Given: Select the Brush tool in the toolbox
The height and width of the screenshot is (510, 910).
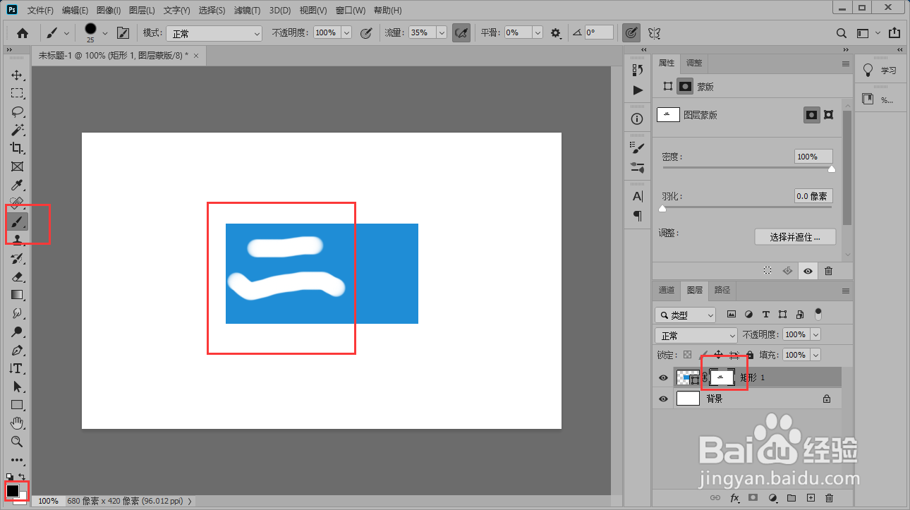Looking at the screenshot, I should click(17, 221).
